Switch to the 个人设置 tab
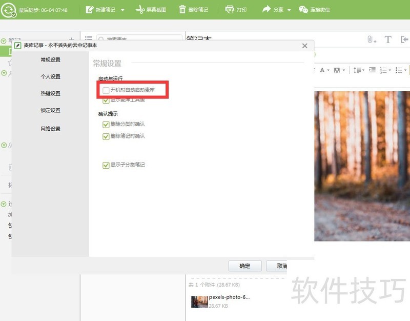 click(50, 76)
